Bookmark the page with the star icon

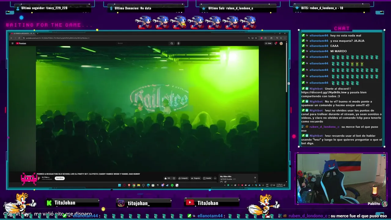(x=256, y=38)
